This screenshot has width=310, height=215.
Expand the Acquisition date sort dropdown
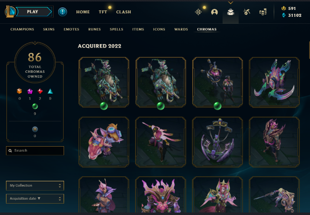coord(35,199)
